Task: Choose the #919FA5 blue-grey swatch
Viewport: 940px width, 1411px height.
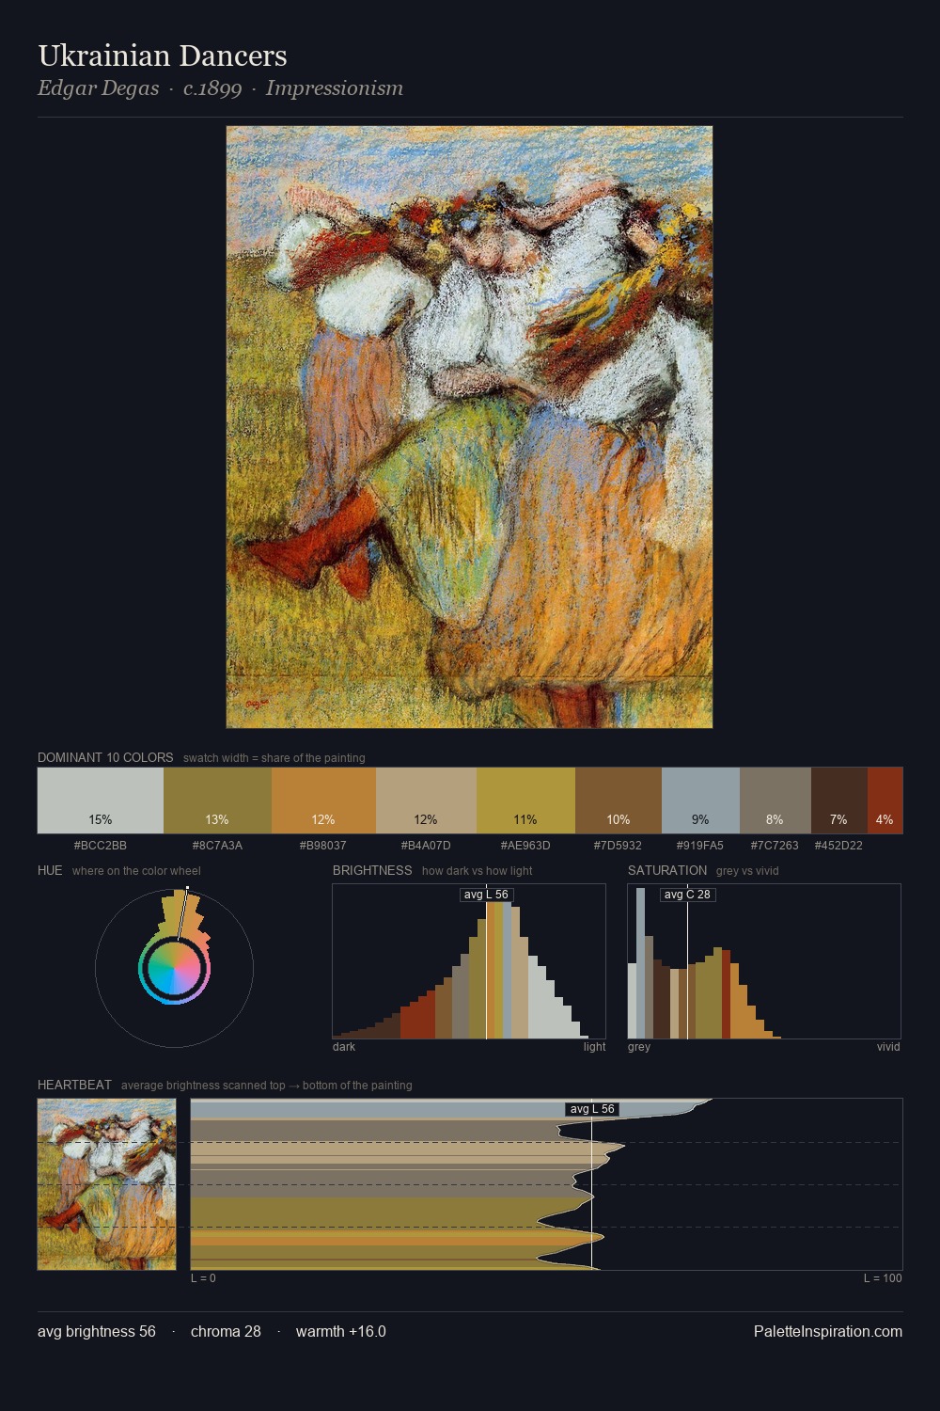Action: point(700,801)
